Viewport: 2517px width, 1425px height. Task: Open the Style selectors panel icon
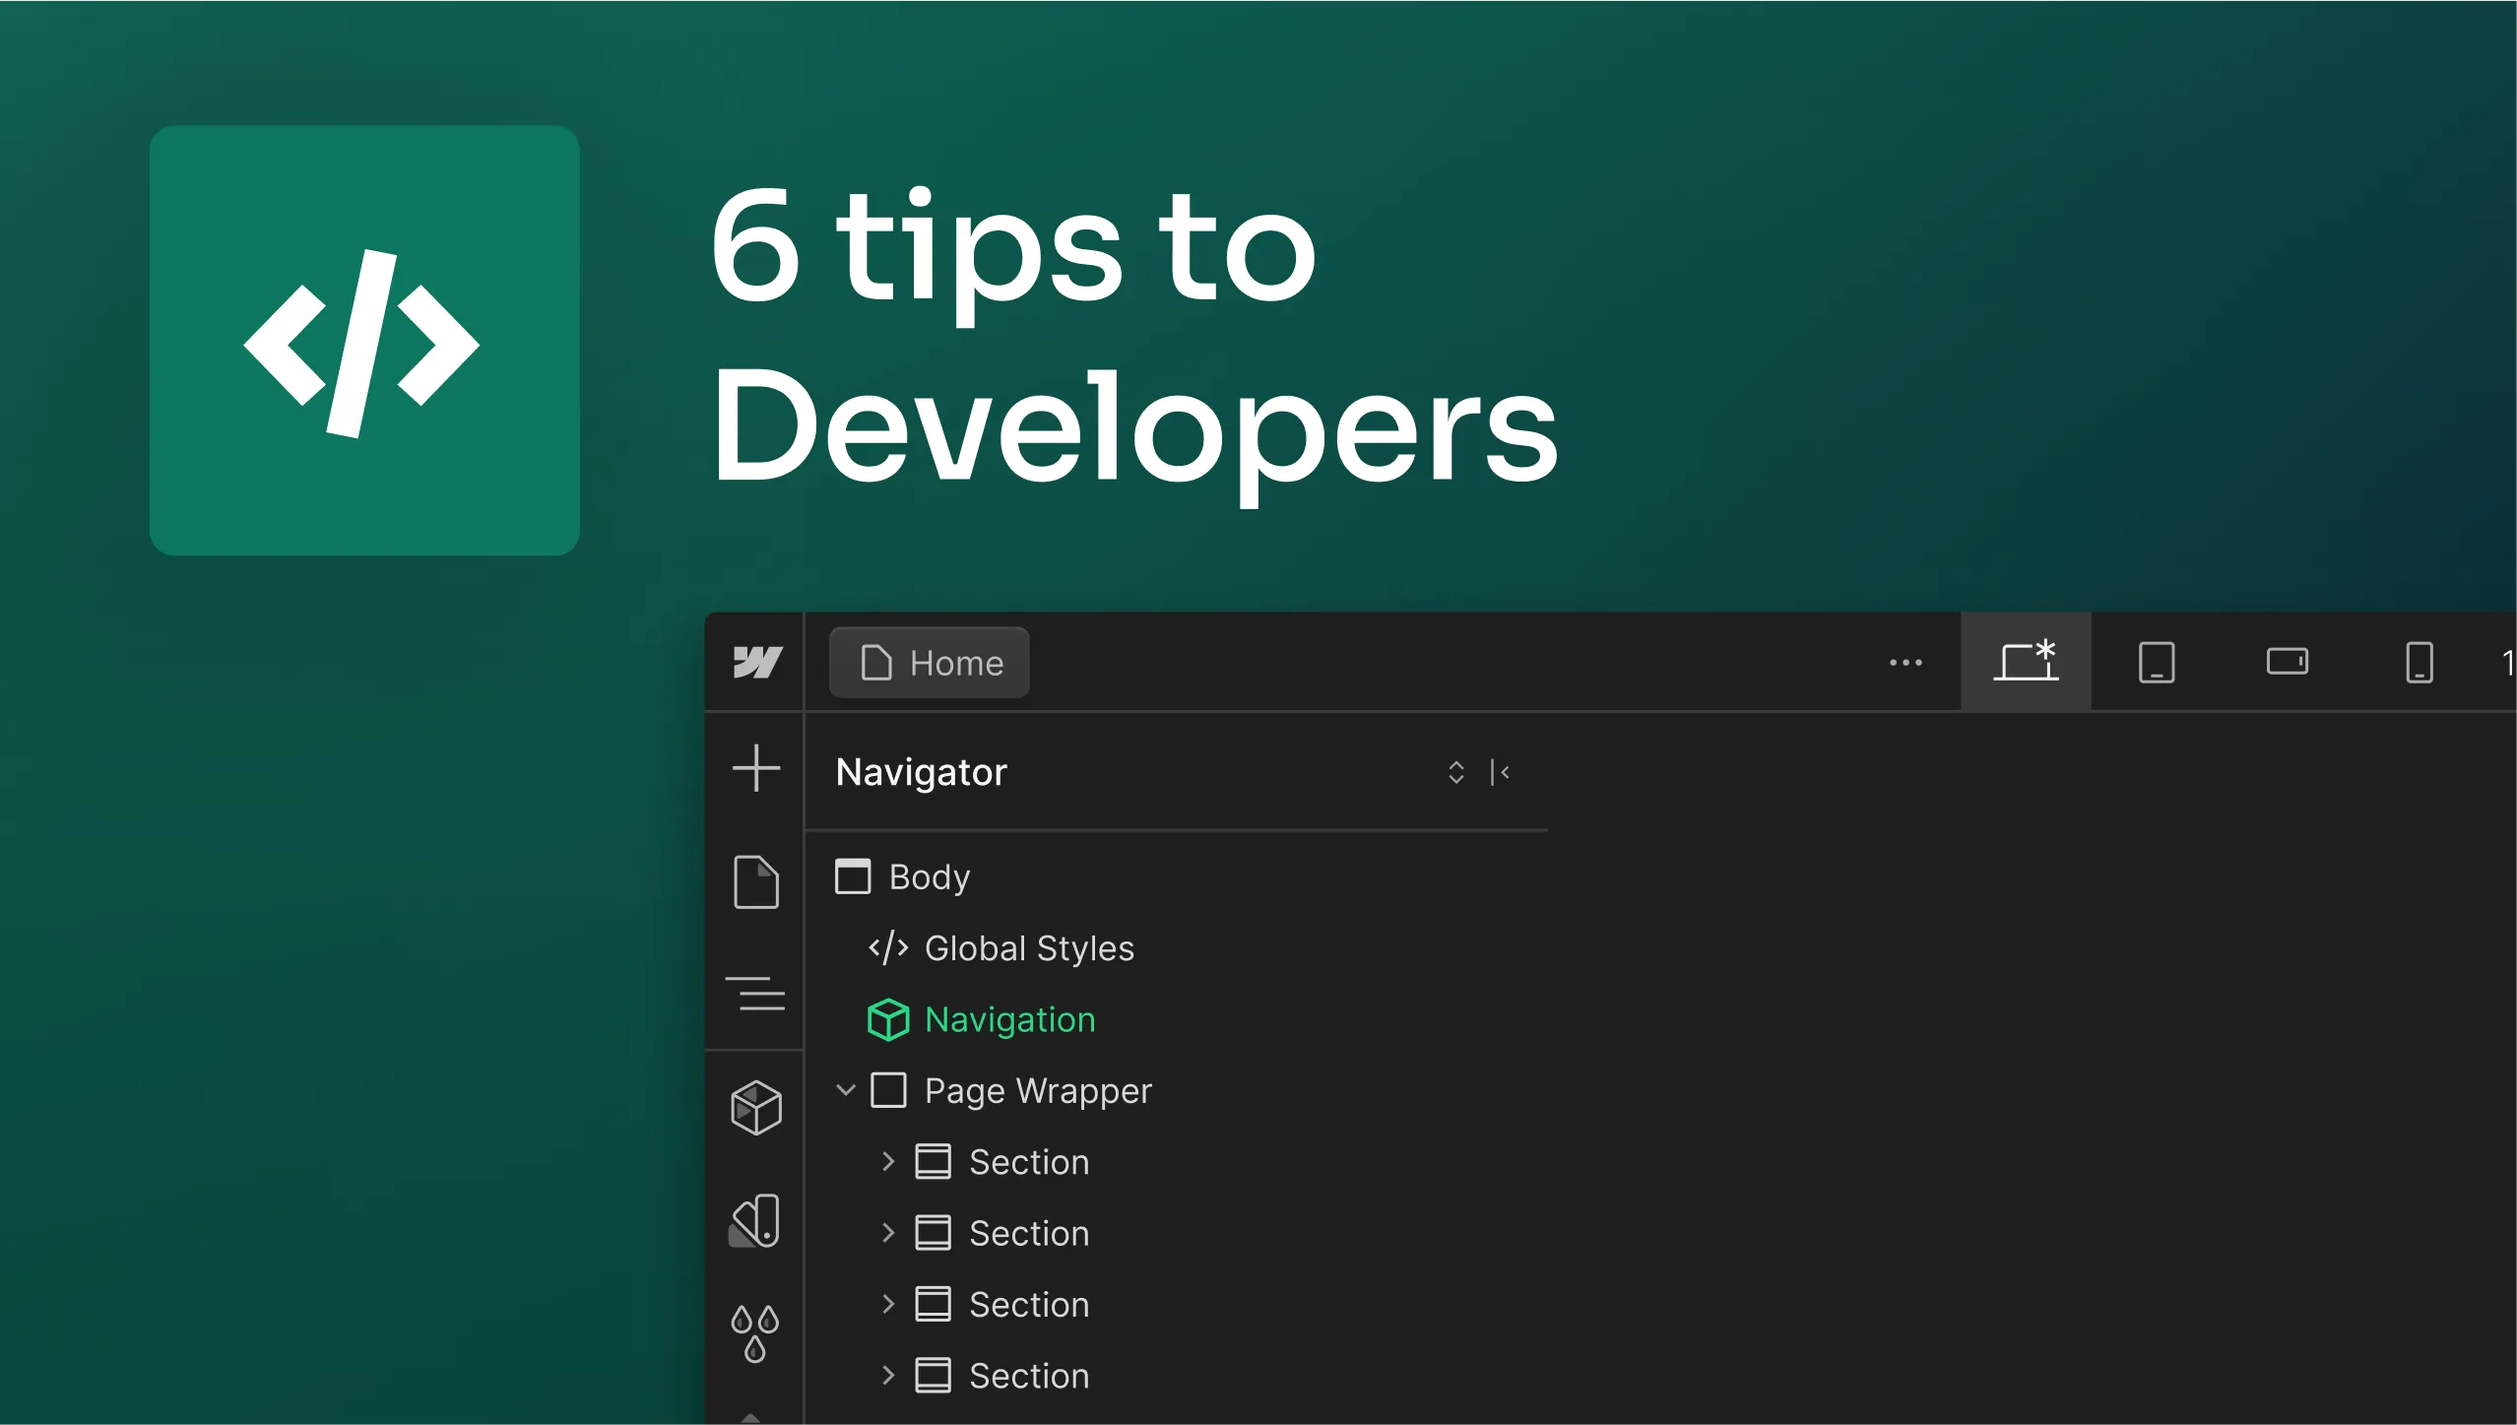pos(755,1221)
